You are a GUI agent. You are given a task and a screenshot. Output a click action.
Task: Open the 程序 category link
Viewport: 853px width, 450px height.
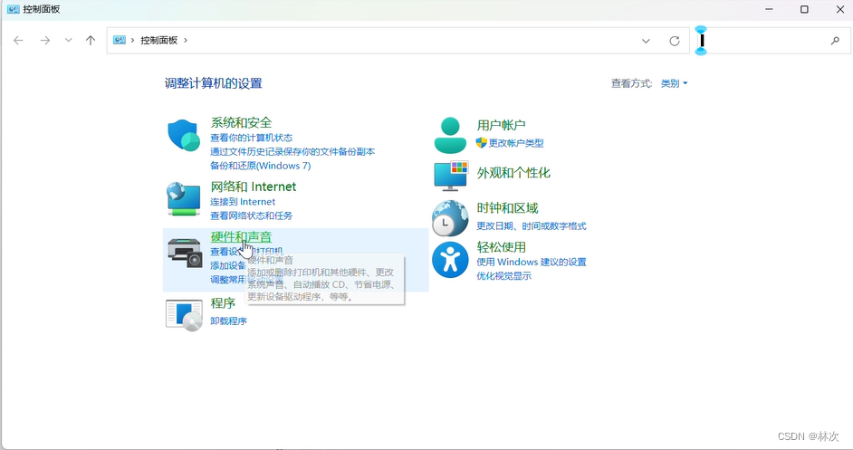(x=223, y=303)
